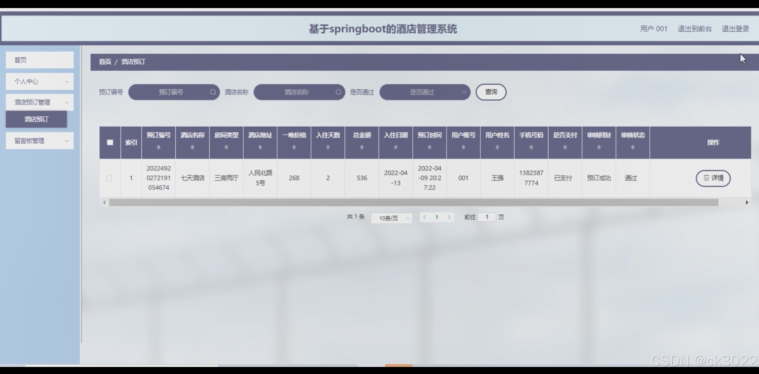Expand 个人中心 sidebar menu
The image size is (759, 374).
[x=40, y=82]
